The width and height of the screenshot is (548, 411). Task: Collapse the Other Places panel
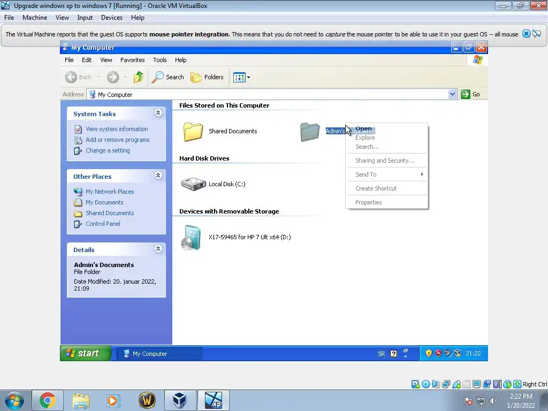tap(158, 176)
